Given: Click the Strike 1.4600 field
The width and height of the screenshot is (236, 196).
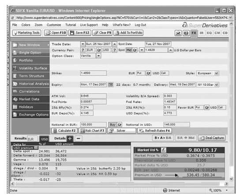Looking at the screenshot, I should (94, 73).
